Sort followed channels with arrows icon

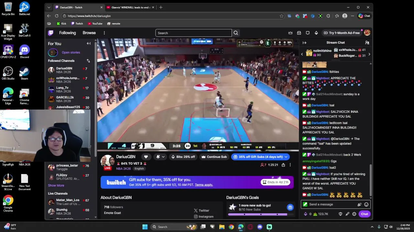pyautogui.click(x=88, y=61)
